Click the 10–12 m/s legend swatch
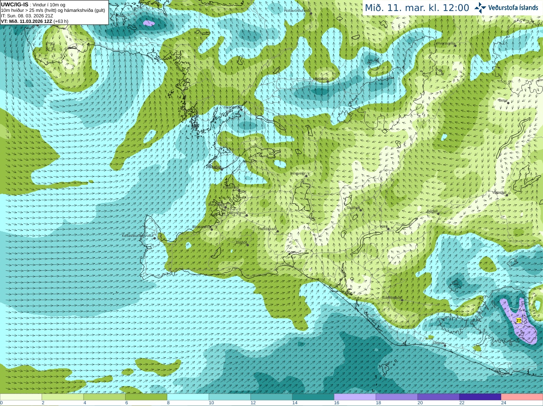This screenshot has width=543, height=406. (x=230, y=397)
